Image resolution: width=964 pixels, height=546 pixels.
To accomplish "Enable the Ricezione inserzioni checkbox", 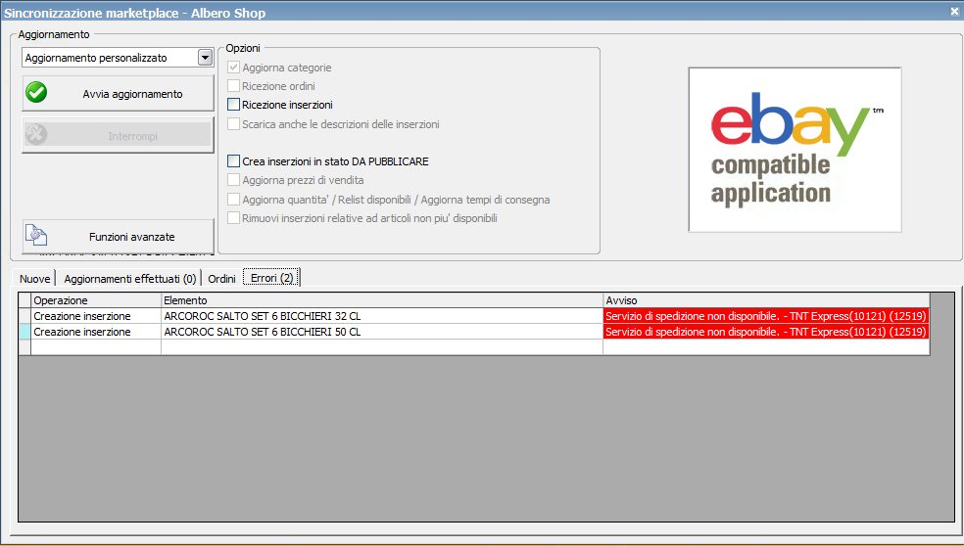I will pos(233,105).
